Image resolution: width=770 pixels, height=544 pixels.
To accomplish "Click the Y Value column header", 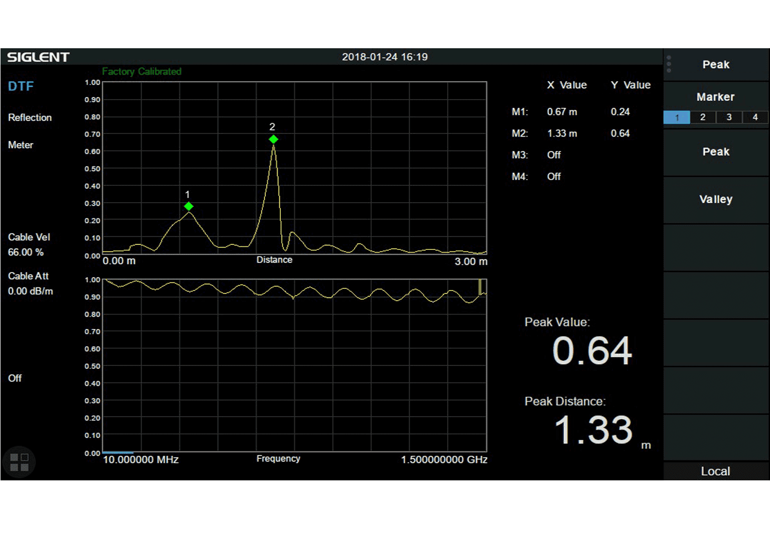I will [x=630, y=85].
